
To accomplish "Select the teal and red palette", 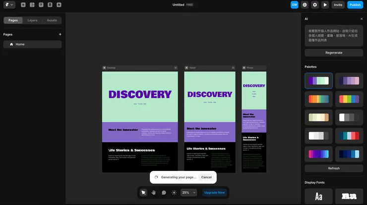I will [x=349, y=136].
